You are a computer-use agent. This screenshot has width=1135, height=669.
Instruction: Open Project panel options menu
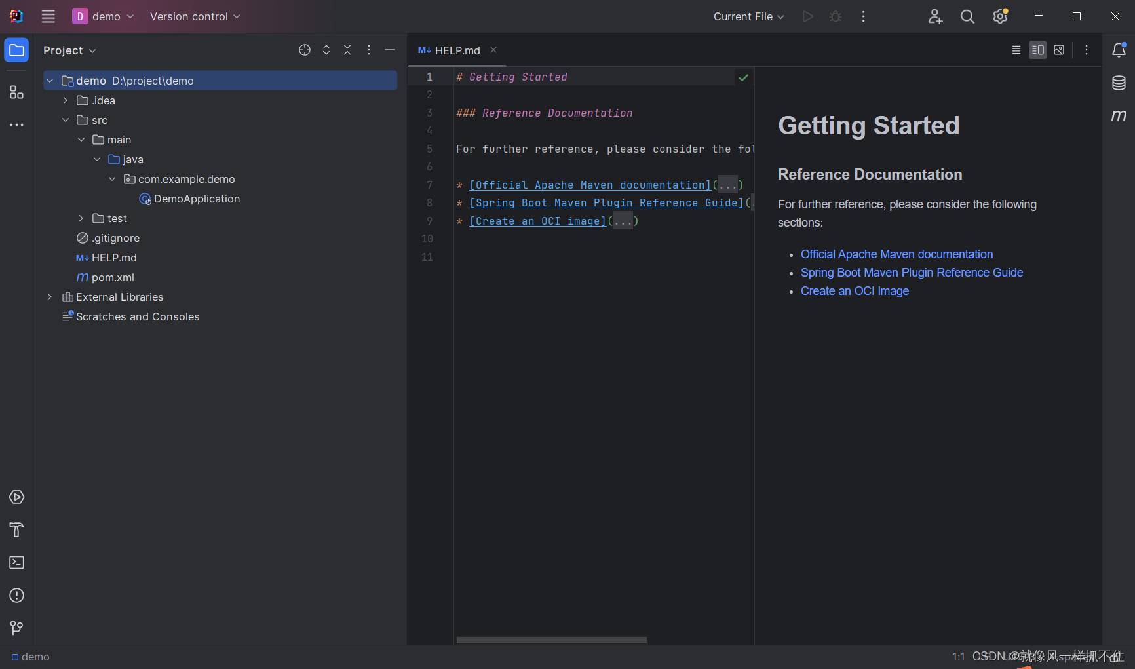pos(369,50)
